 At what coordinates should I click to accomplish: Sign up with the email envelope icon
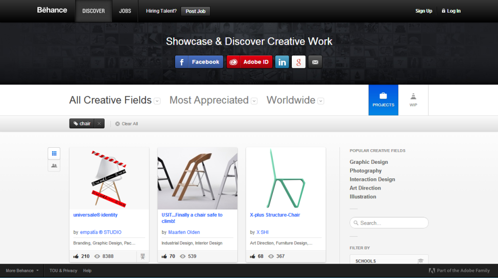pos(315,62)
